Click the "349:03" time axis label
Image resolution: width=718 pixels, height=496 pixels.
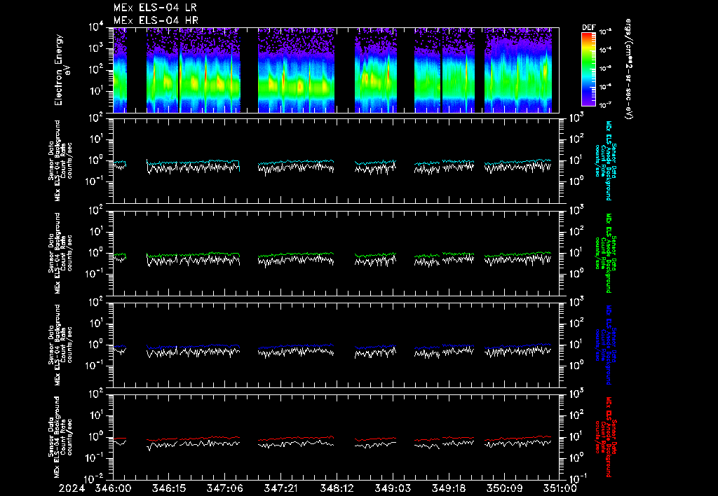point(393,488)
